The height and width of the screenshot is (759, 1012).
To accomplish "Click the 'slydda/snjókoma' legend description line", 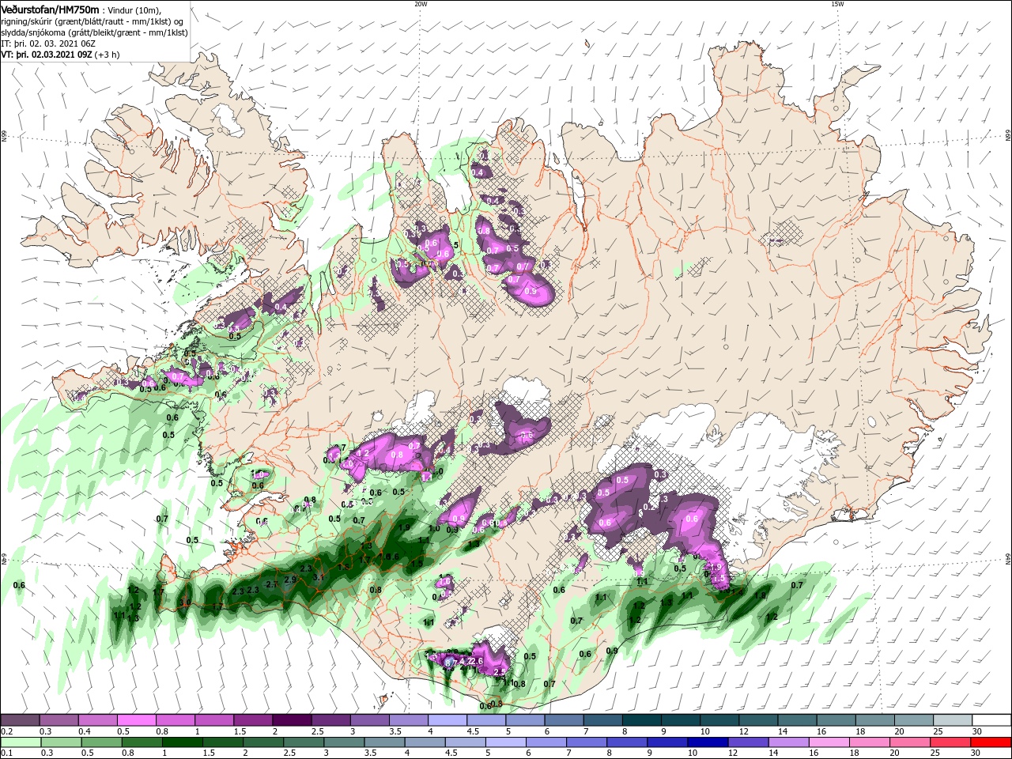I will pos(94,32).
